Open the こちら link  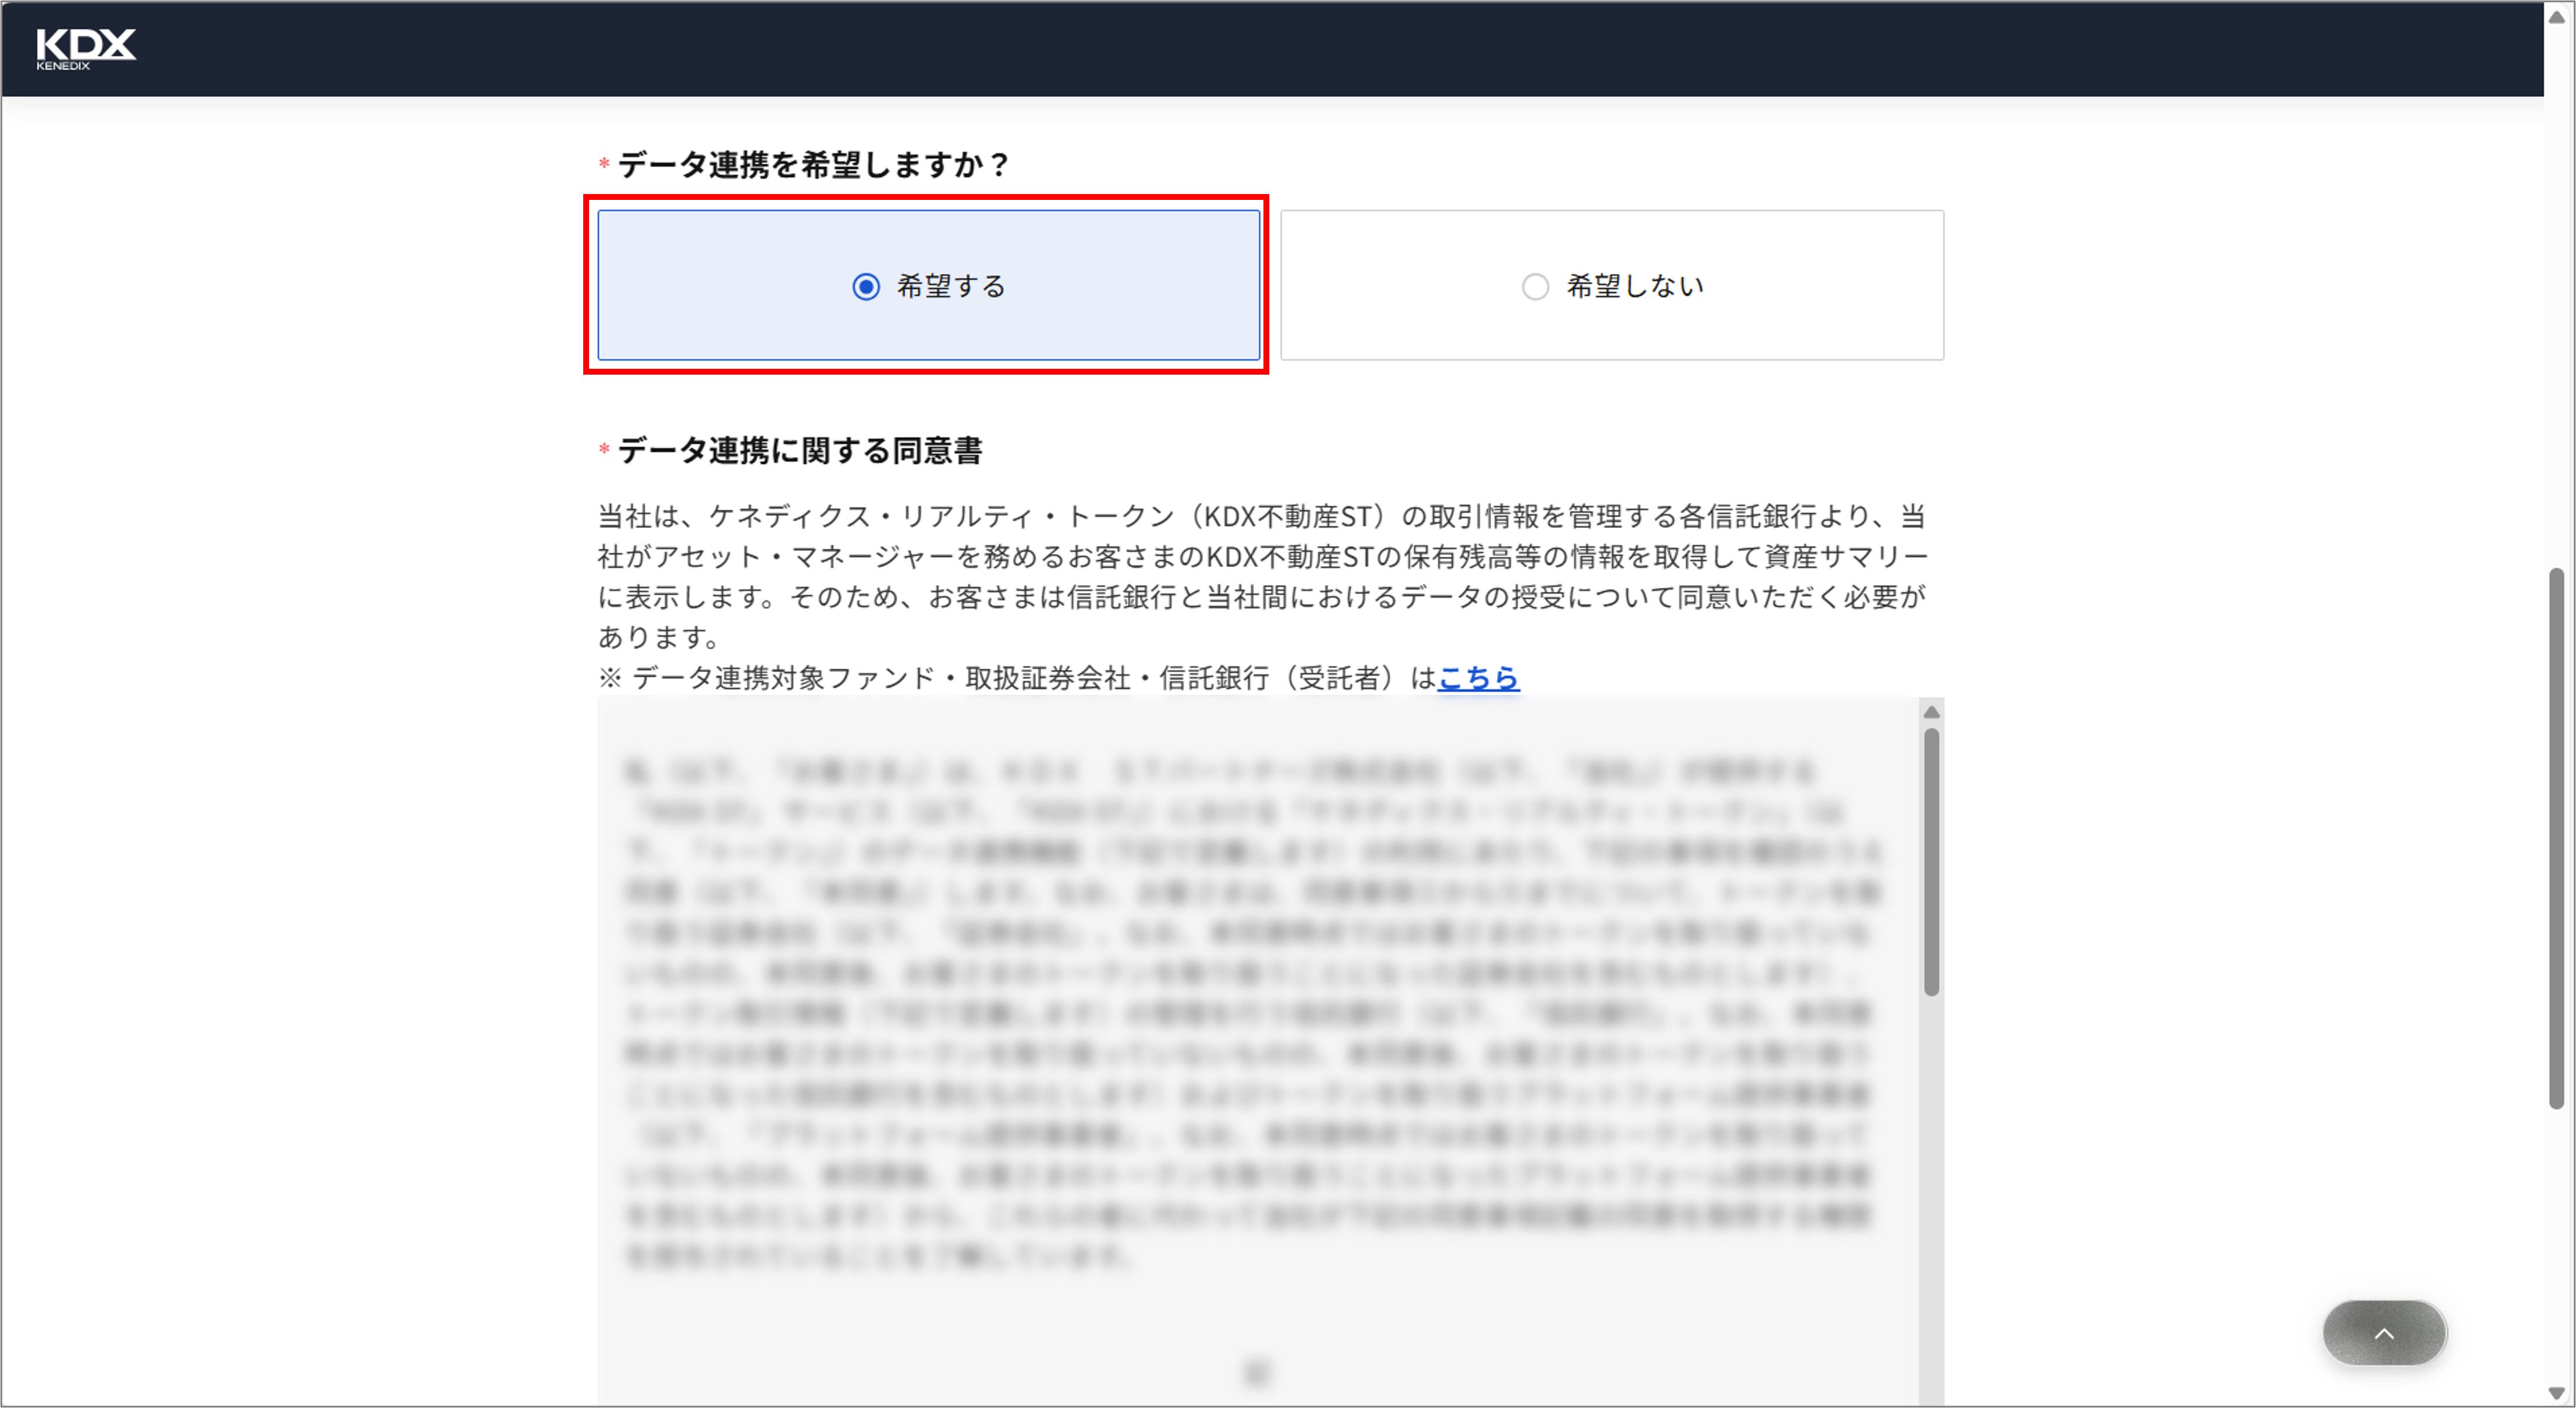tap(1478, 678)
